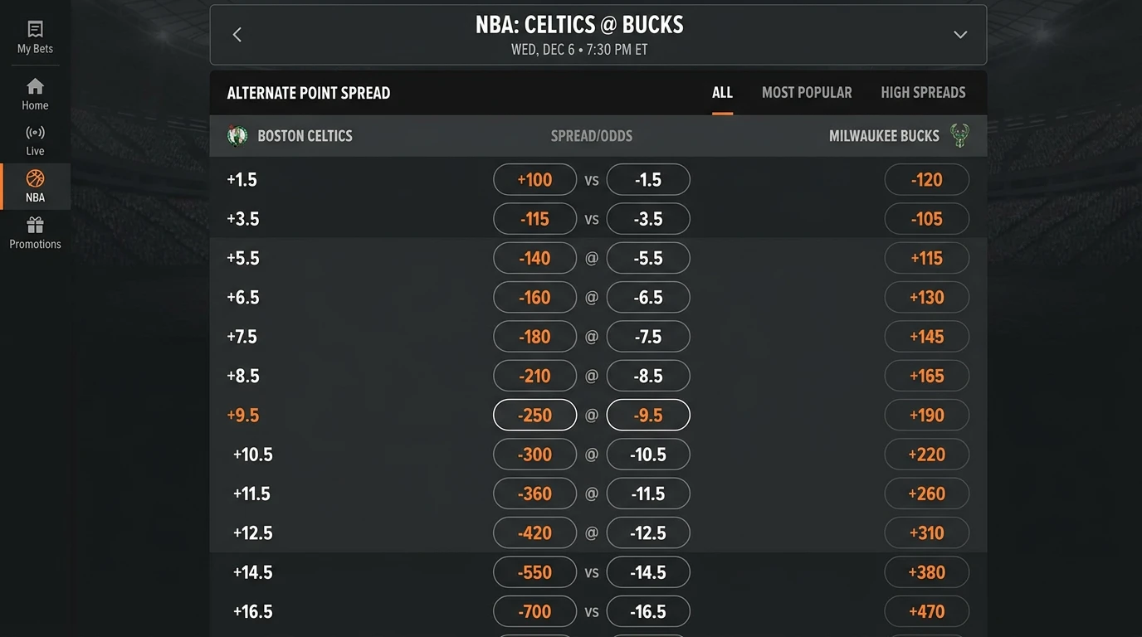Select Bucks +380 odds

(926, 572)
